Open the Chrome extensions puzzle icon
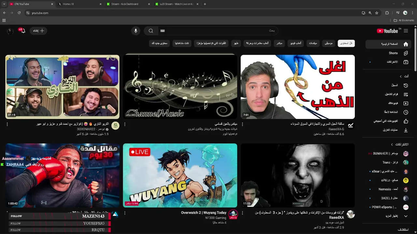 387,13
